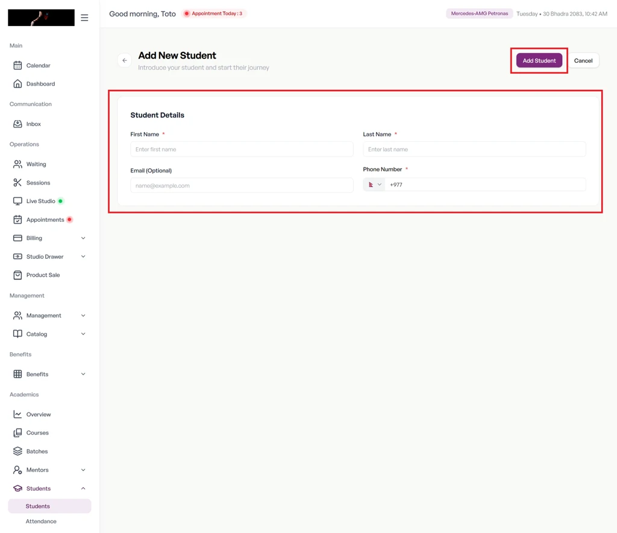
Task: Collapse the Students submenu chevron
Action: [x=83, y=488]
